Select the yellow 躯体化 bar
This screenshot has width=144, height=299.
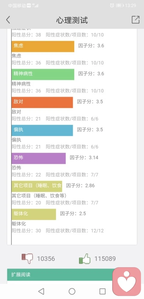point(34,214)
